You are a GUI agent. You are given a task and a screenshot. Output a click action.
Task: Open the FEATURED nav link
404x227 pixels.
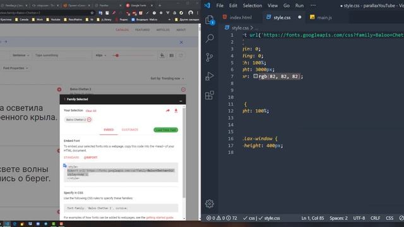tap(143, 30)
